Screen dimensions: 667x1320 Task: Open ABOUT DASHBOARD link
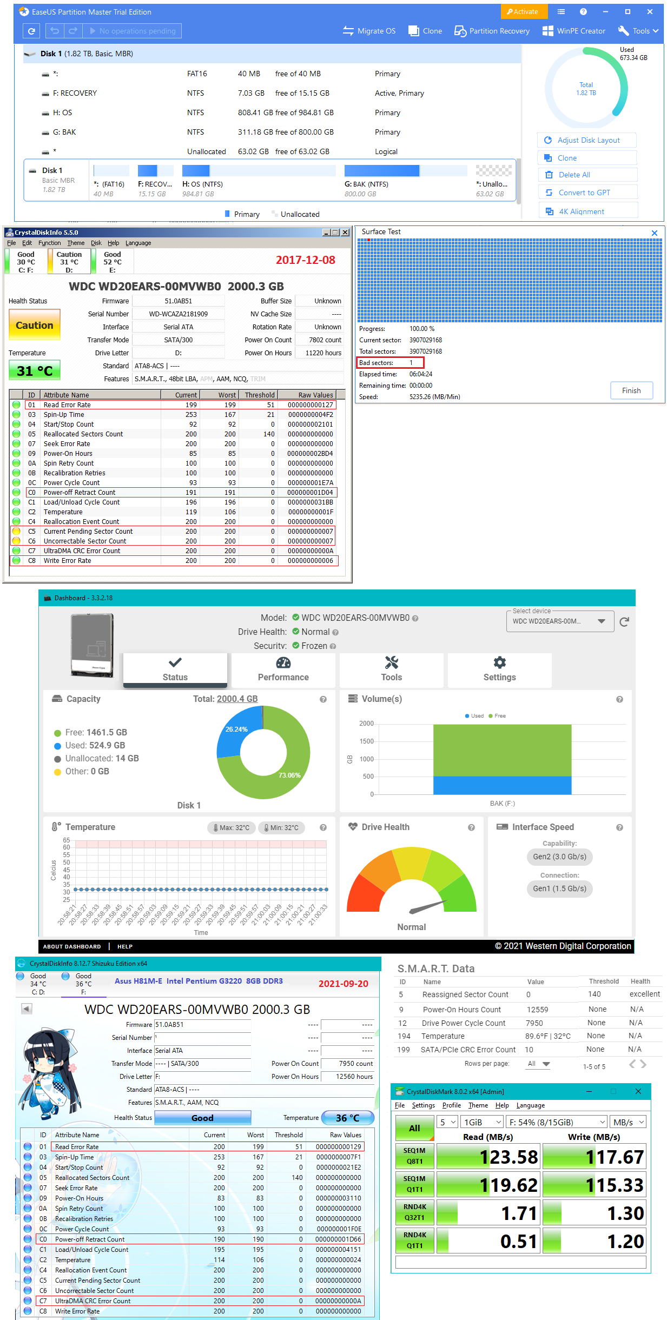pyautogui.click(x=72, y=946)
